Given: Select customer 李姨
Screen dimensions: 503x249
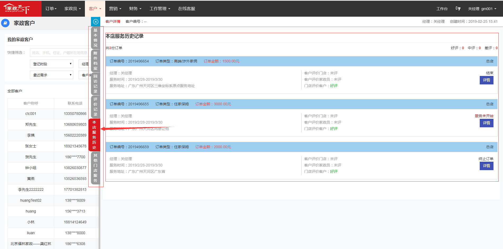Looking at the screenshot, I should 31,135.
